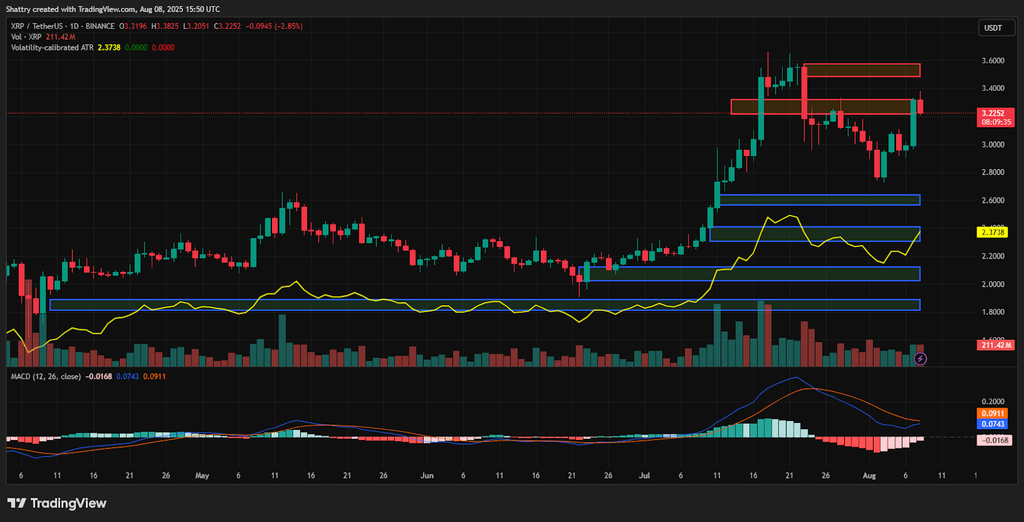Click BINANCE exchange name in the legend
Screen dimensions: 1024x522
point(100,26)
